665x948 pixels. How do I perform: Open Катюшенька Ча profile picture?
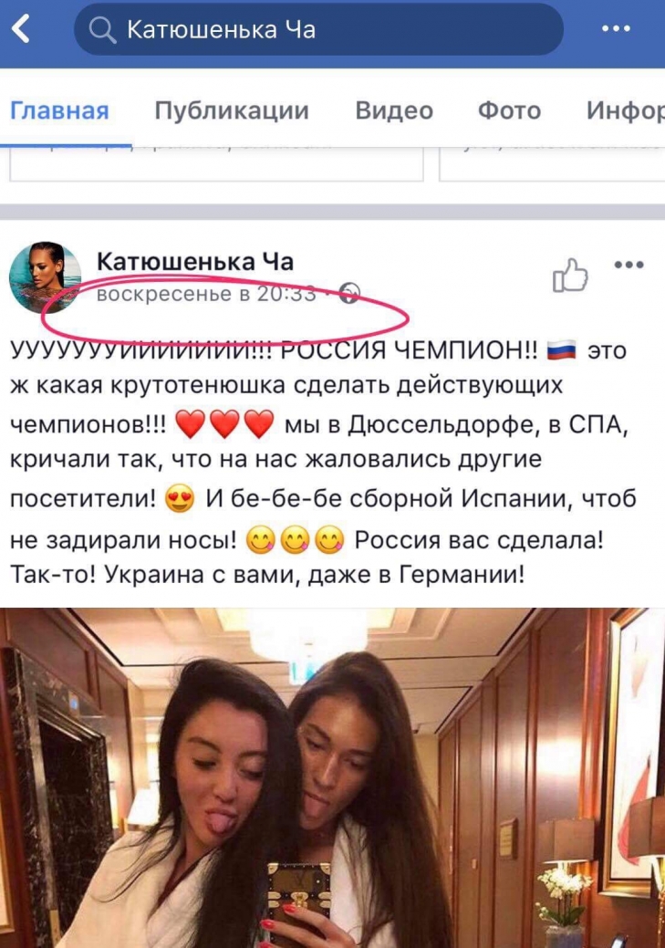click(x=46, y=277)
